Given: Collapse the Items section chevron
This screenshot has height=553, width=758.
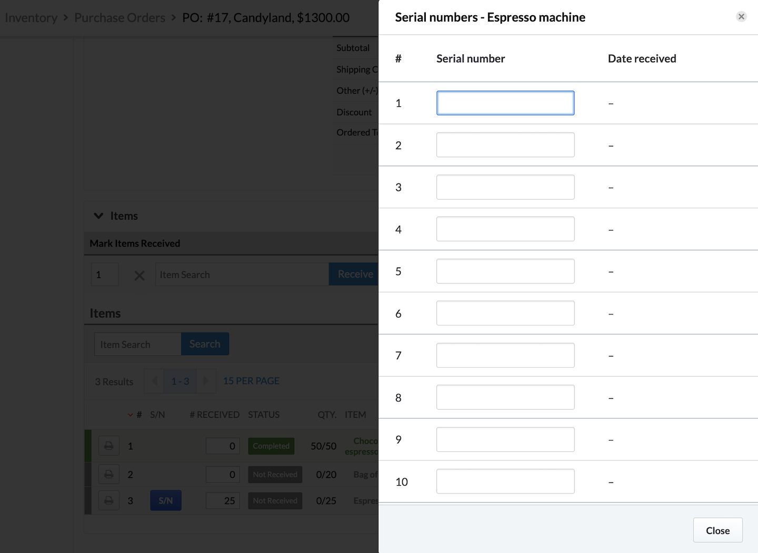Looking at the screenshot, I should tap(98, 216).
